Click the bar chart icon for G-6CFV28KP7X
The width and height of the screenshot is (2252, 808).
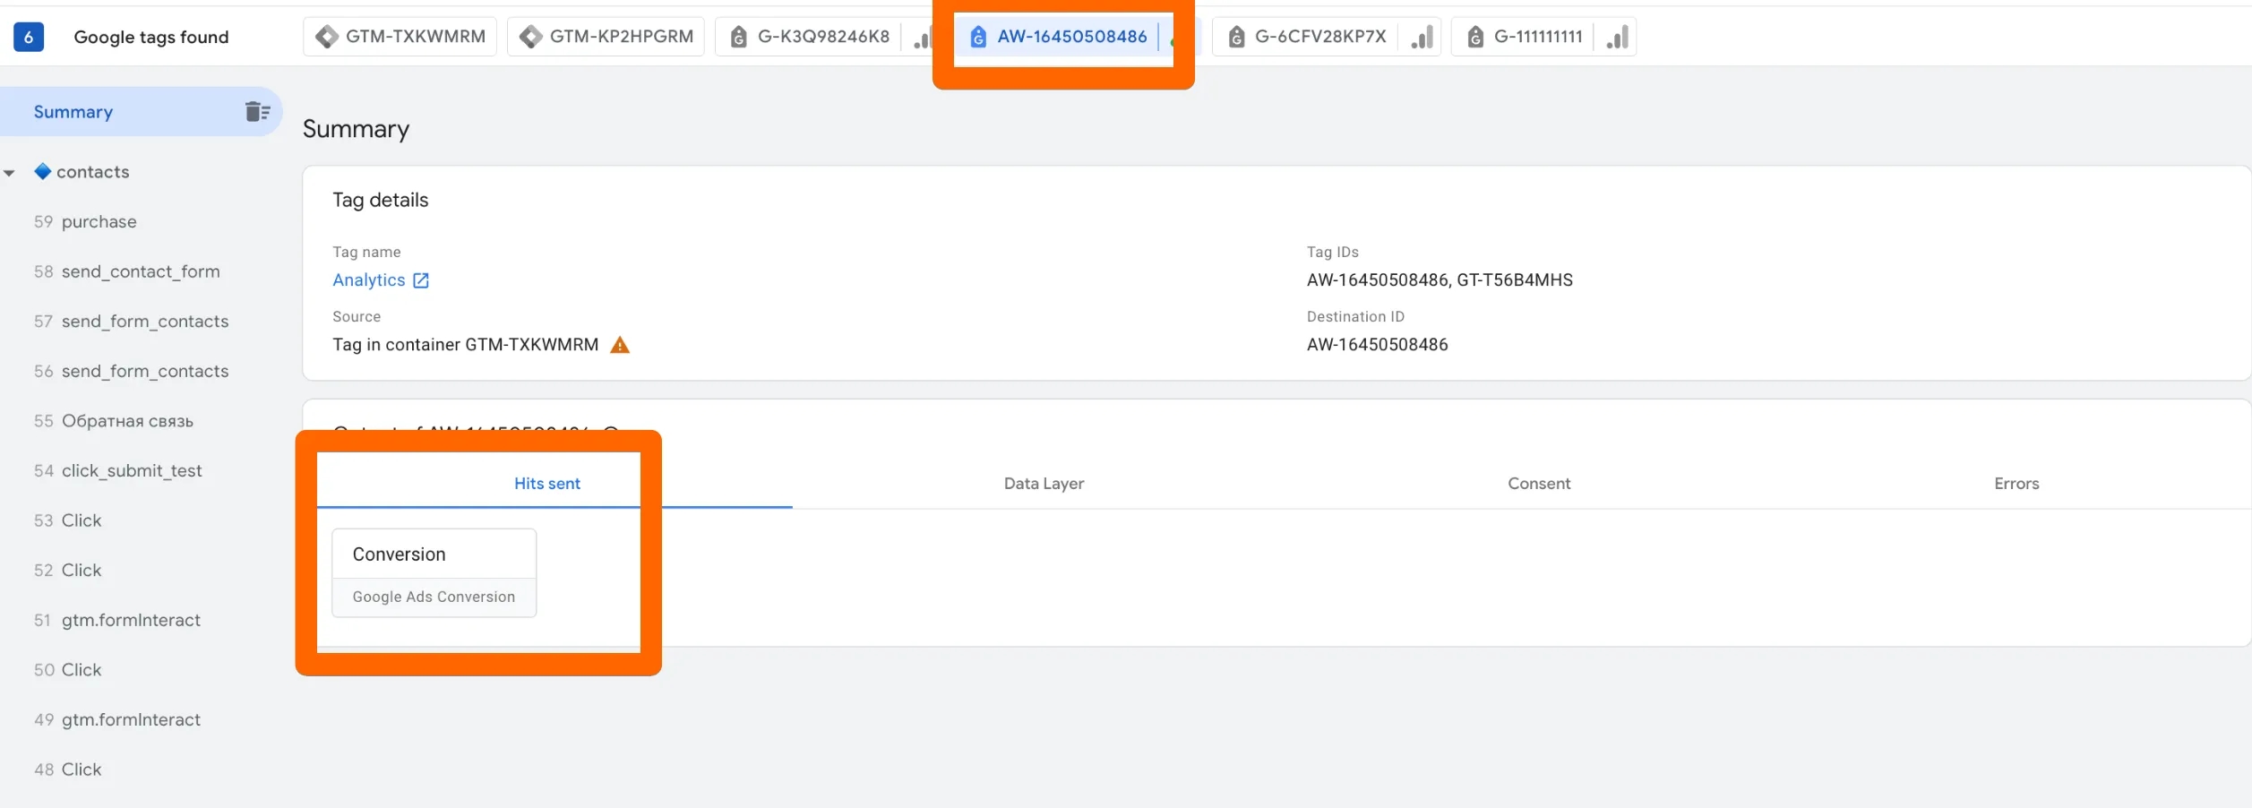(x=1422, y=37)
